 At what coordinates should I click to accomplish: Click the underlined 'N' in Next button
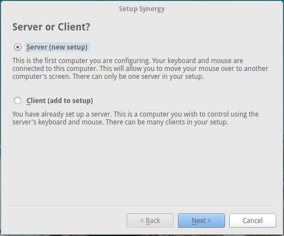point(194,221)
